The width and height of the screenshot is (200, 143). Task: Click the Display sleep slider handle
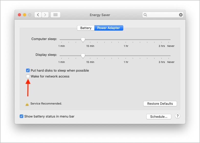tap(83, 56)
